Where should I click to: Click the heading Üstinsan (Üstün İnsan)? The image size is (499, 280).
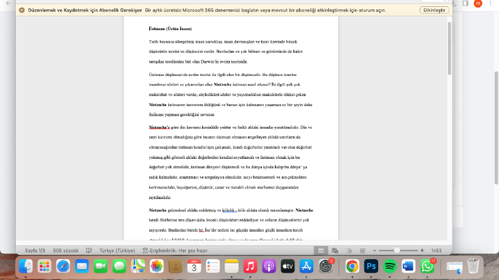pyautogui.click(x=171, y=29)
